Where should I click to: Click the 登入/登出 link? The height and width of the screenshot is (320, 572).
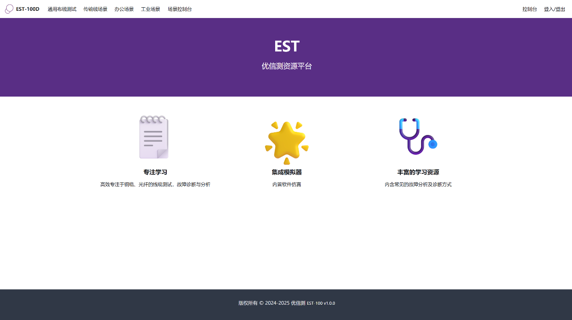coord(554,9)
